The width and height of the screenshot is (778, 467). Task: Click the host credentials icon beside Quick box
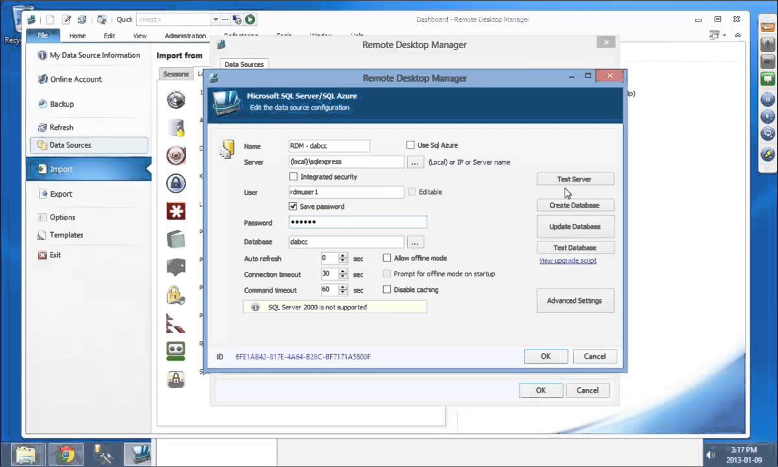[x=237, y=20]
